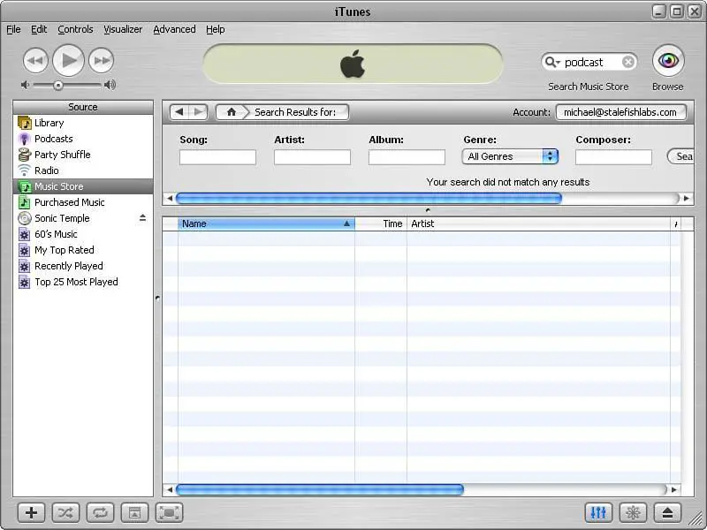Toggle shuffle mode
Viewport: 707px width, 530px height.
click(x=65, y=512)
